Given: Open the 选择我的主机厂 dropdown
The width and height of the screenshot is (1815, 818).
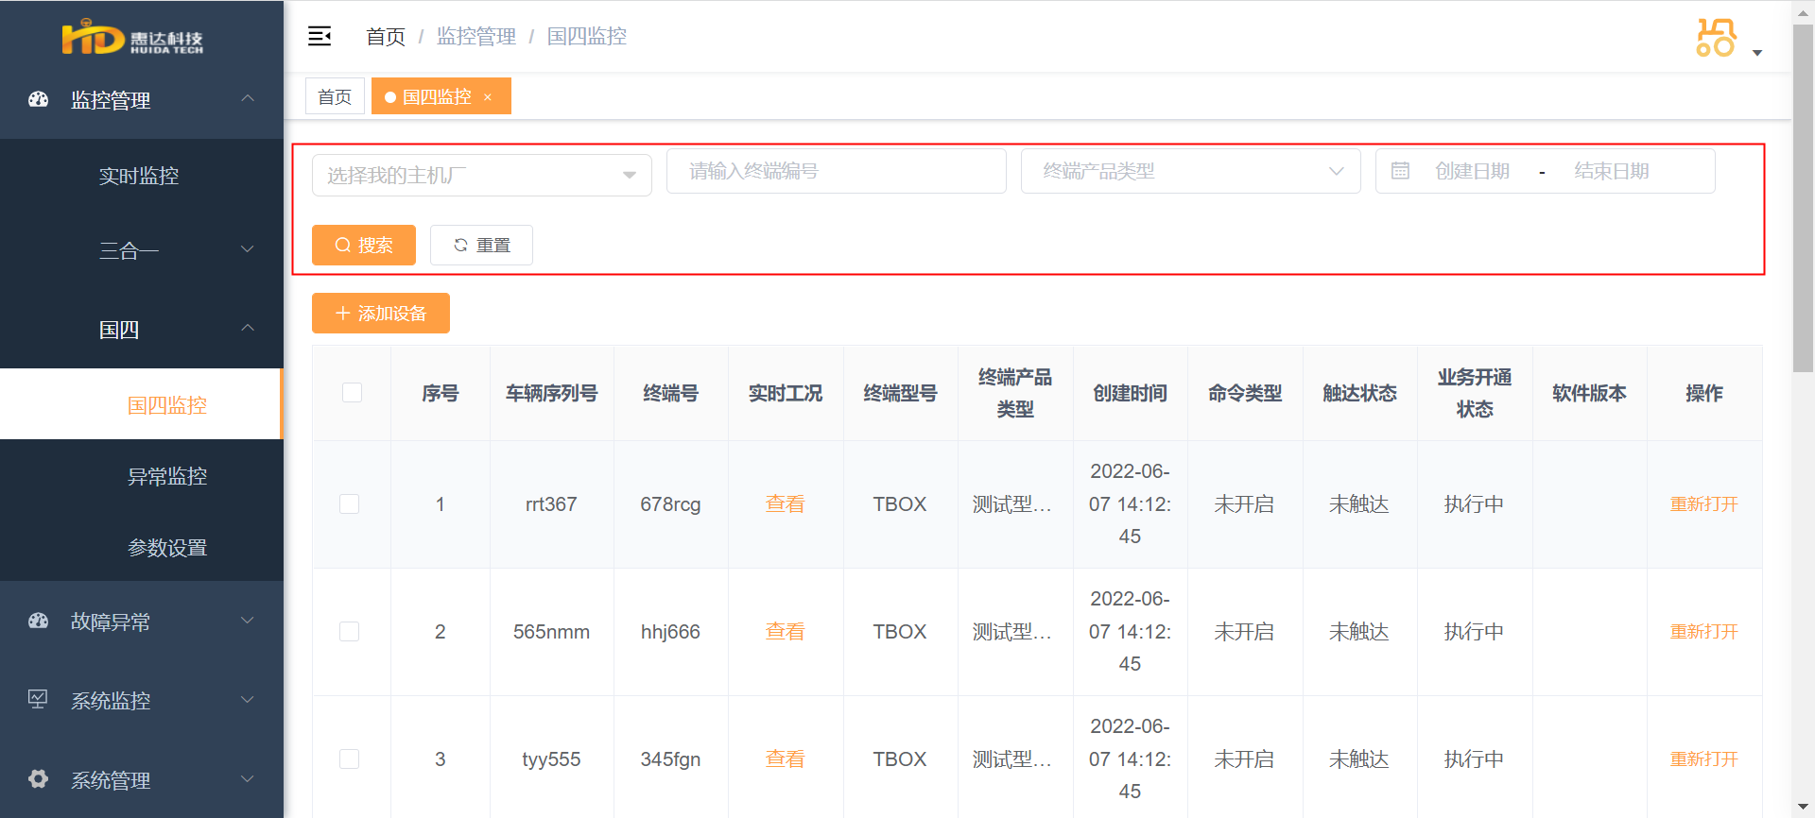Looking at the screenshot, I should (x=482, y=175).
